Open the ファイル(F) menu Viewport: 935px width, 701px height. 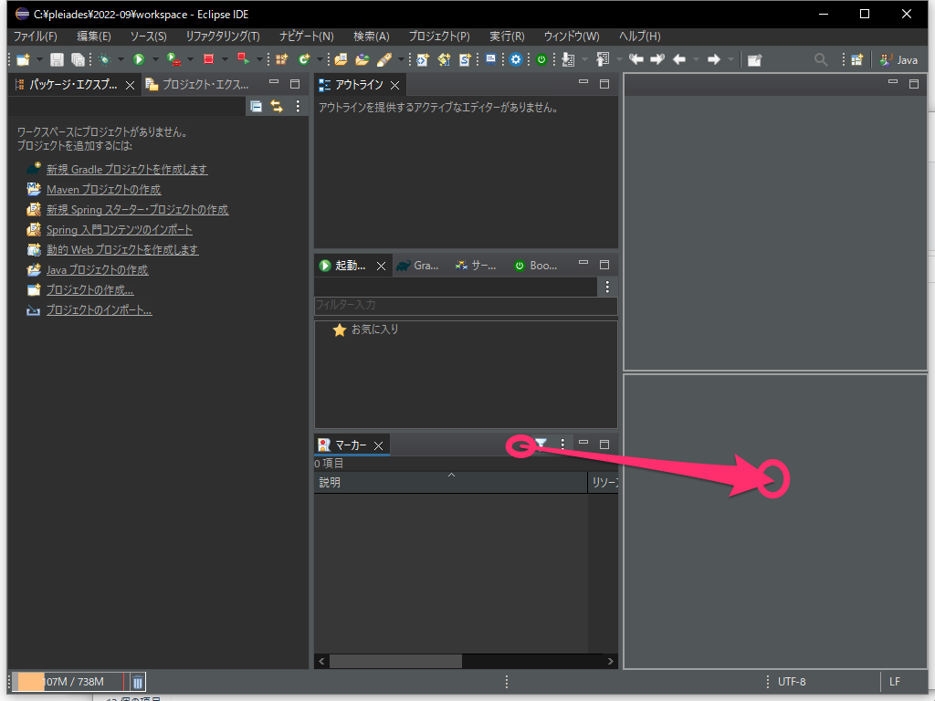pyautogui.click(x=35, y=37)
